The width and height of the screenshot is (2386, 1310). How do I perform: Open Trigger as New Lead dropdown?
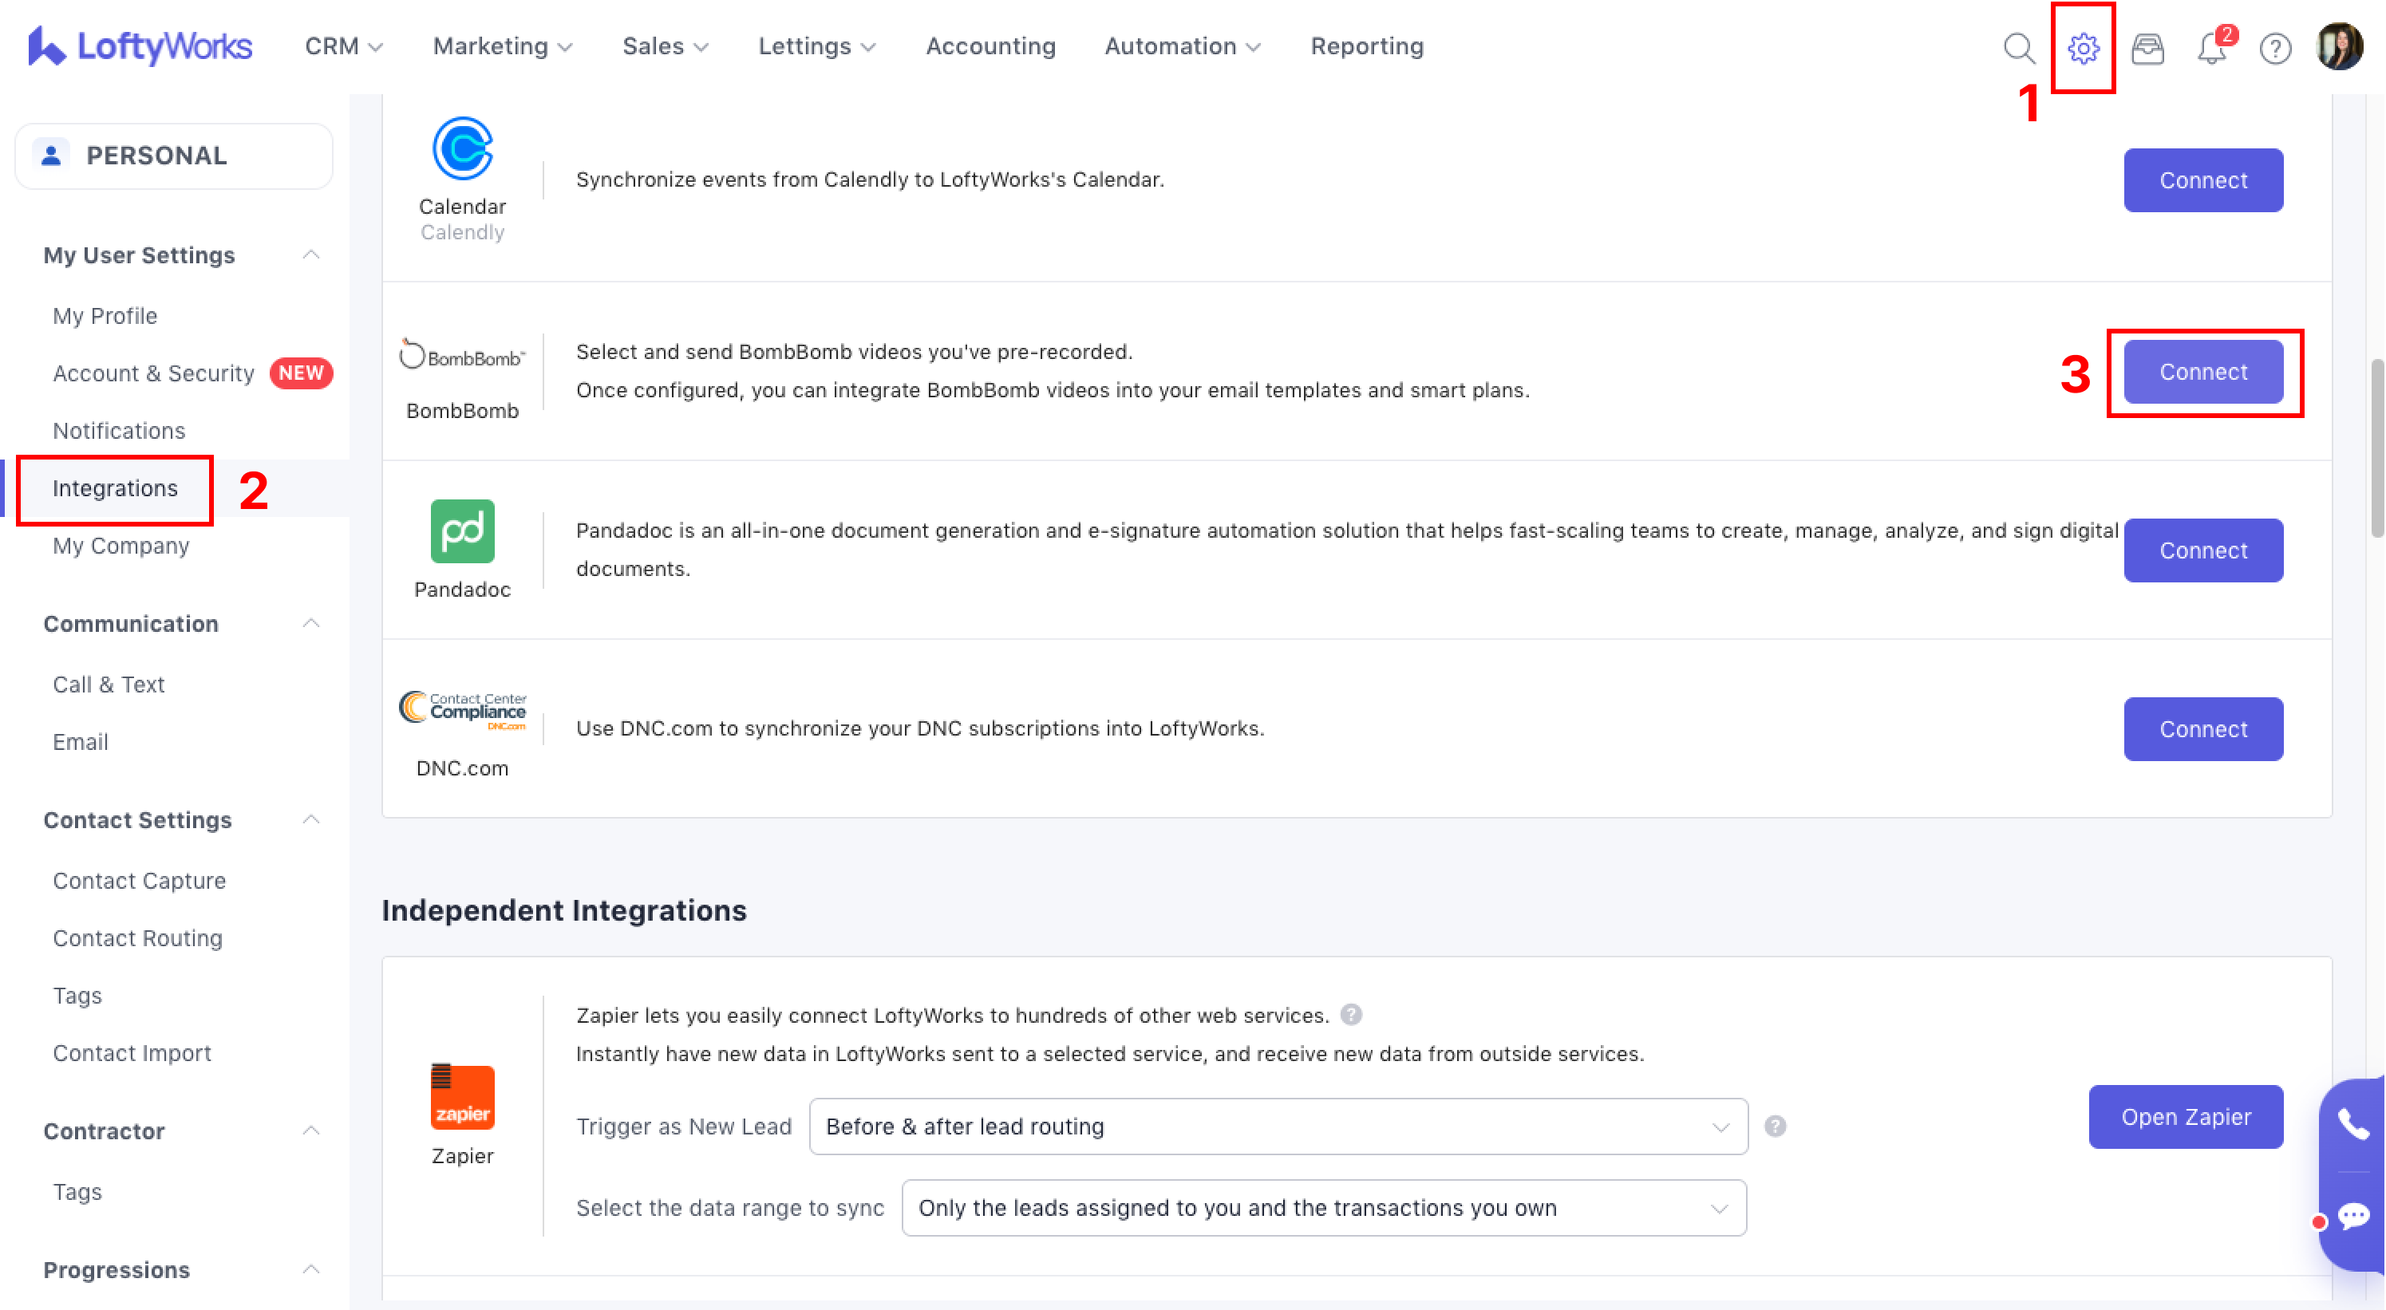pyautogui.click(x=1278, y=1126)
